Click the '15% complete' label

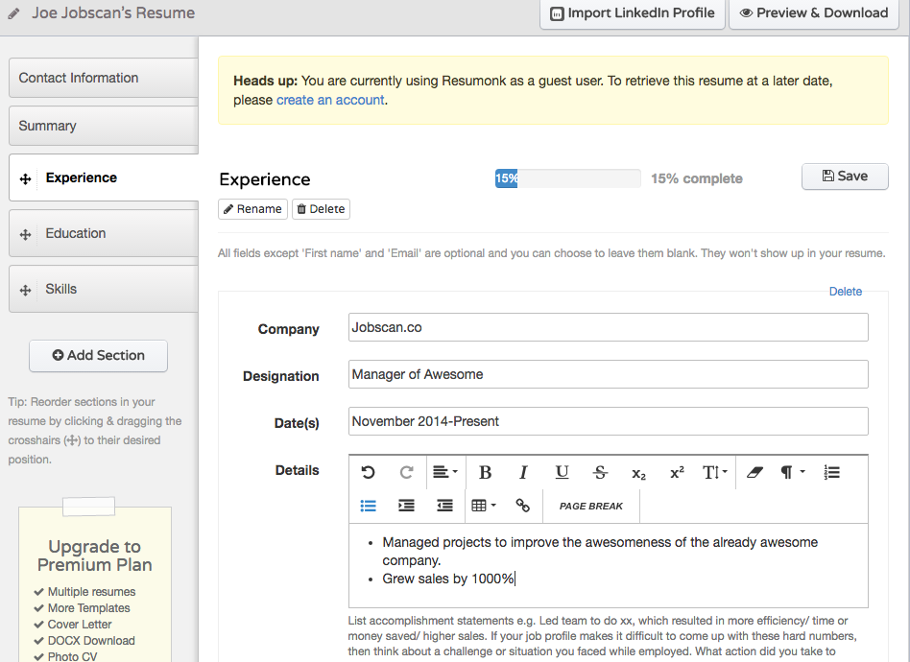click(x=697, y=178)
